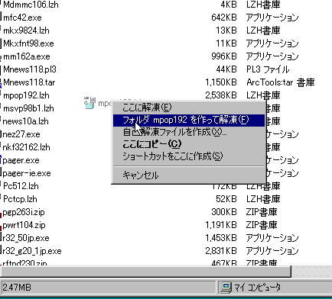Select file pager.exe
332x299 pixels.
[x=21, y=160]
